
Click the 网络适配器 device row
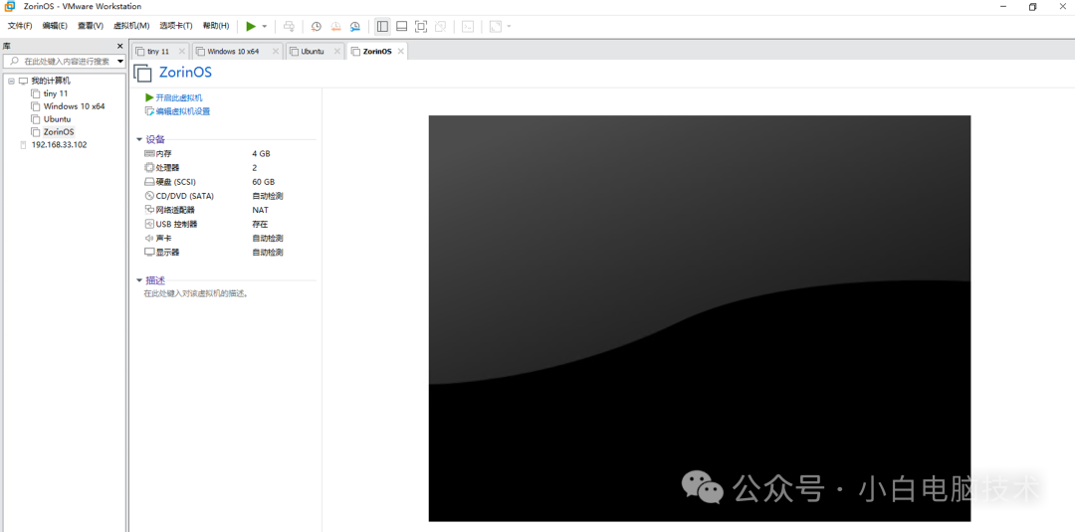230,210
